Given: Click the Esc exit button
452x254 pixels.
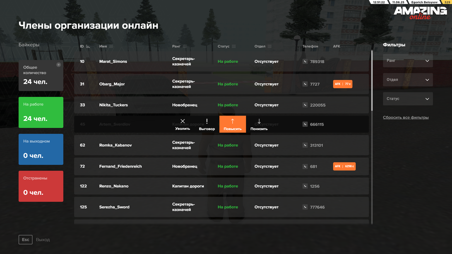Looking at the screenshot, I should pyautogui.click(x=25, y=240).
